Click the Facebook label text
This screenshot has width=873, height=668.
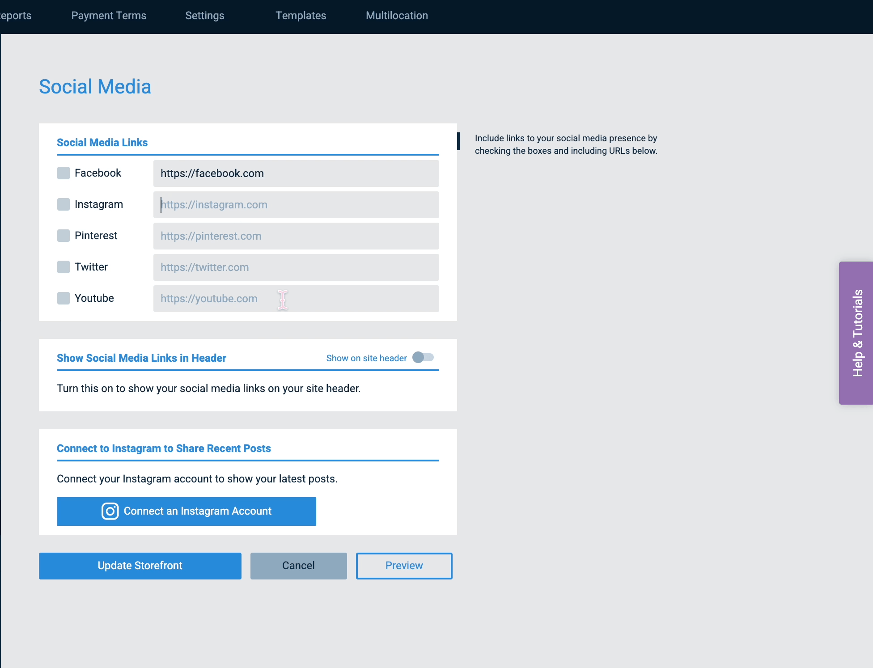[98, 173]
